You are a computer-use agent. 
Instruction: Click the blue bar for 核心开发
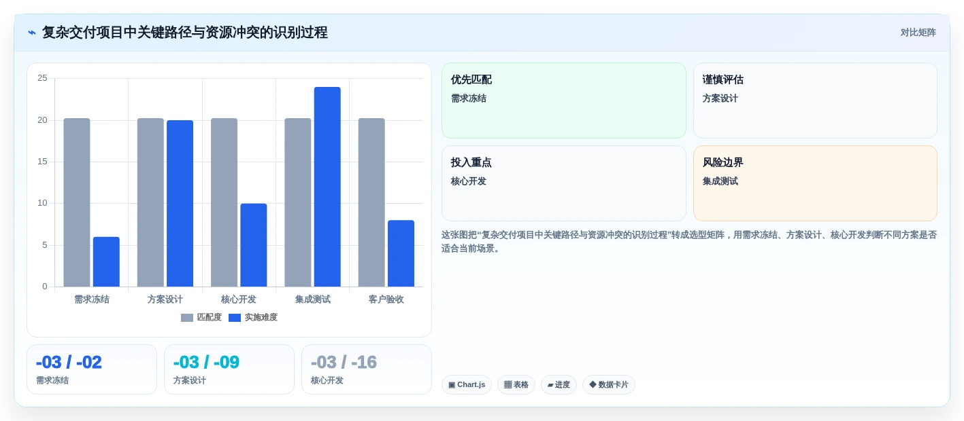point(254,245)
